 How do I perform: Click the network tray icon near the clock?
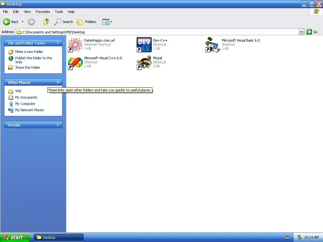click(x=300, y=238)
